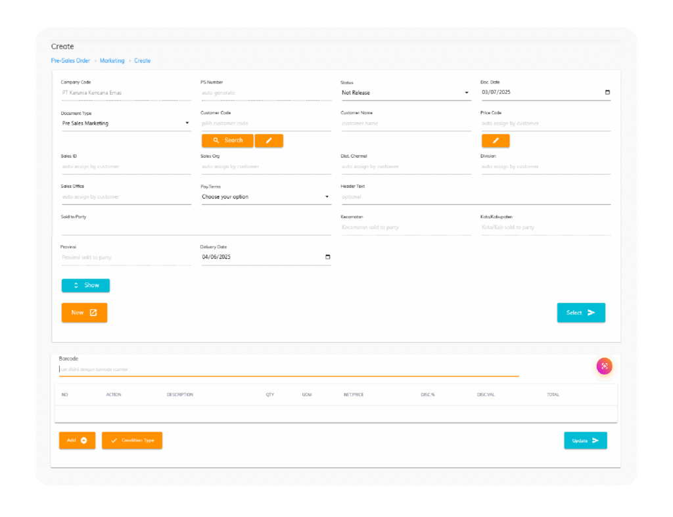Click the Add item button
673x517 pixels.
77,440
